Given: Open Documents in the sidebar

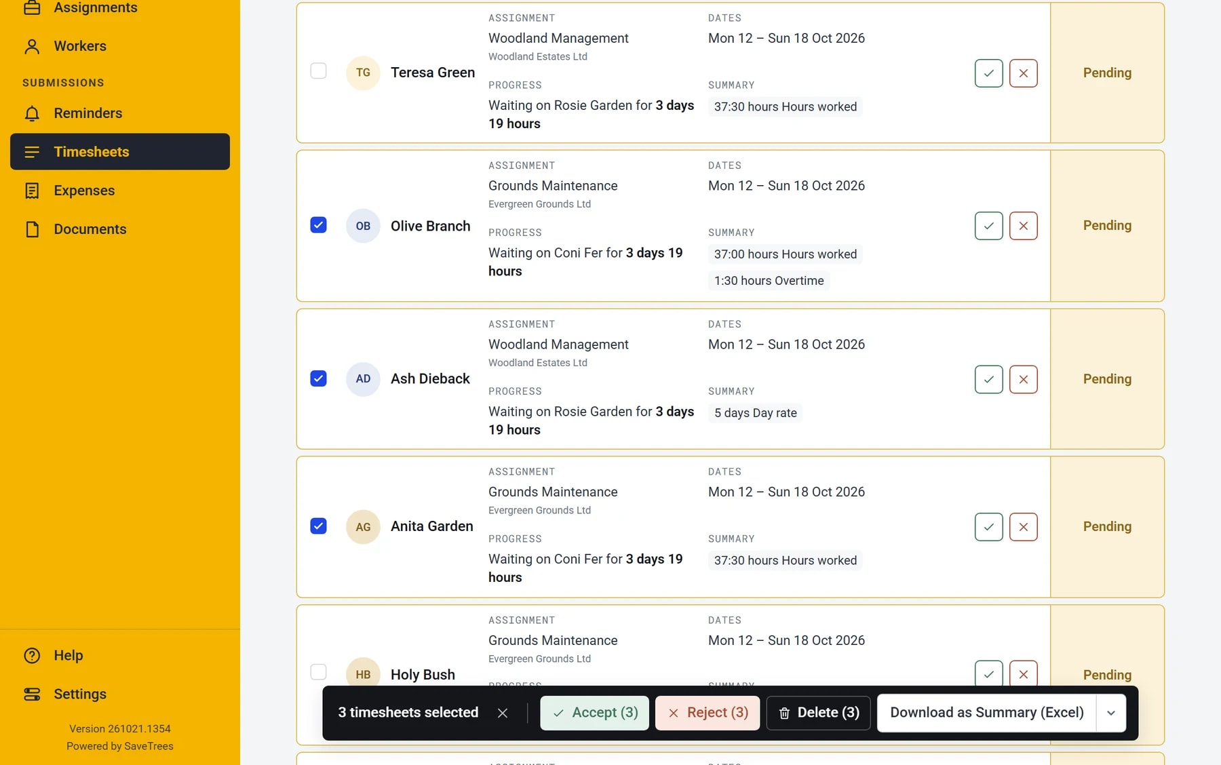Looking at the screenshot, I should tap(120, 229).
